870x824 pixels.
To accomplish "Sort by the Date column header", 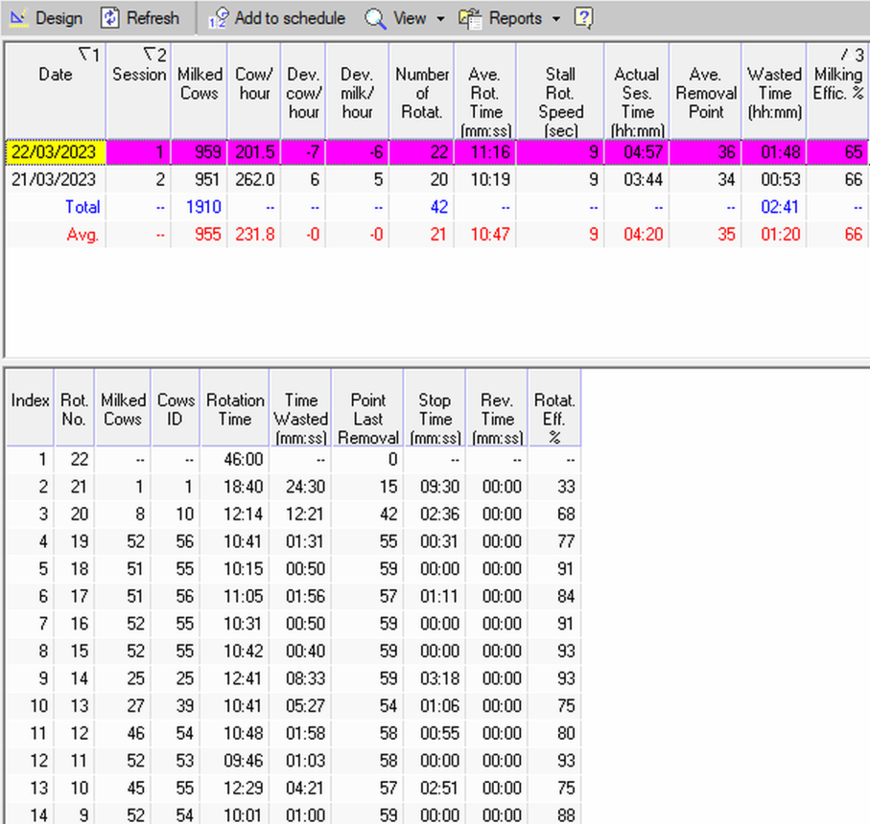I will coord(55,75).
